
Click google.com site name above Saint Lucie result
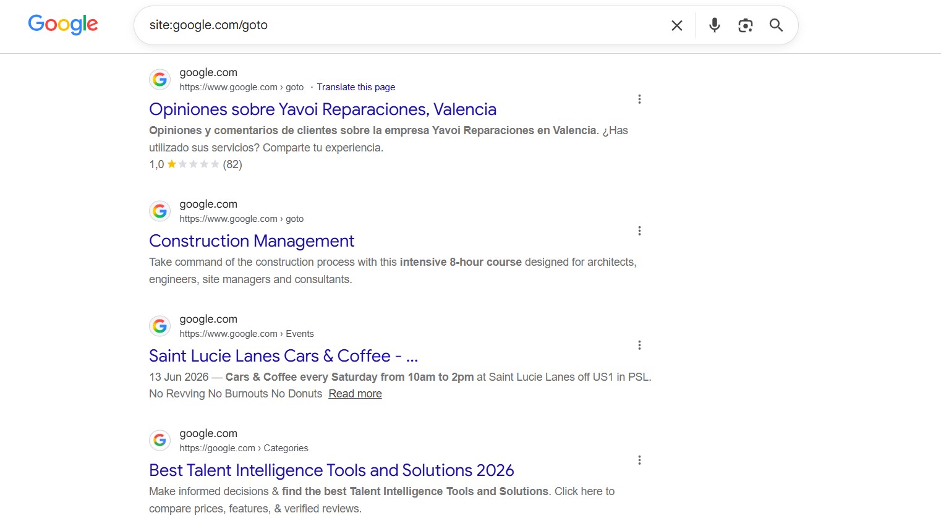pos(208,320)
